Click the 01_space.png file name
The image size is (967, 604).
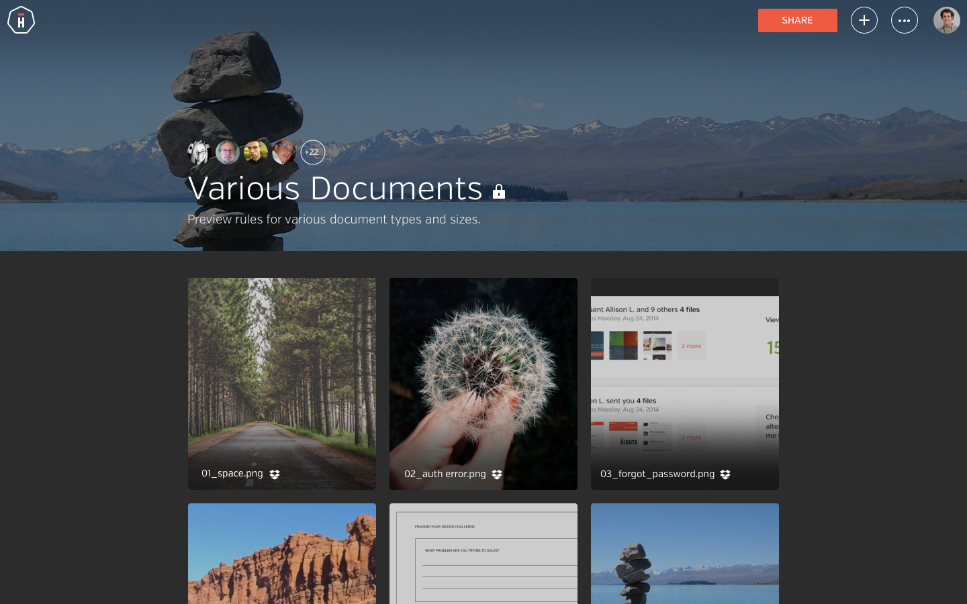click(232, 474)
